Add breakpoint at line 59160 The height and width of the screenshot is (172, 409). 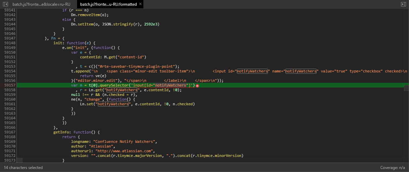coord(10,99)
